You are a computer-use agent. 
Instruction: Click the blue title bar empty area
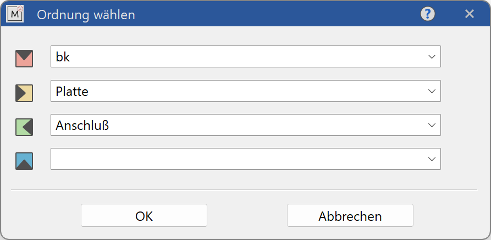275,14
